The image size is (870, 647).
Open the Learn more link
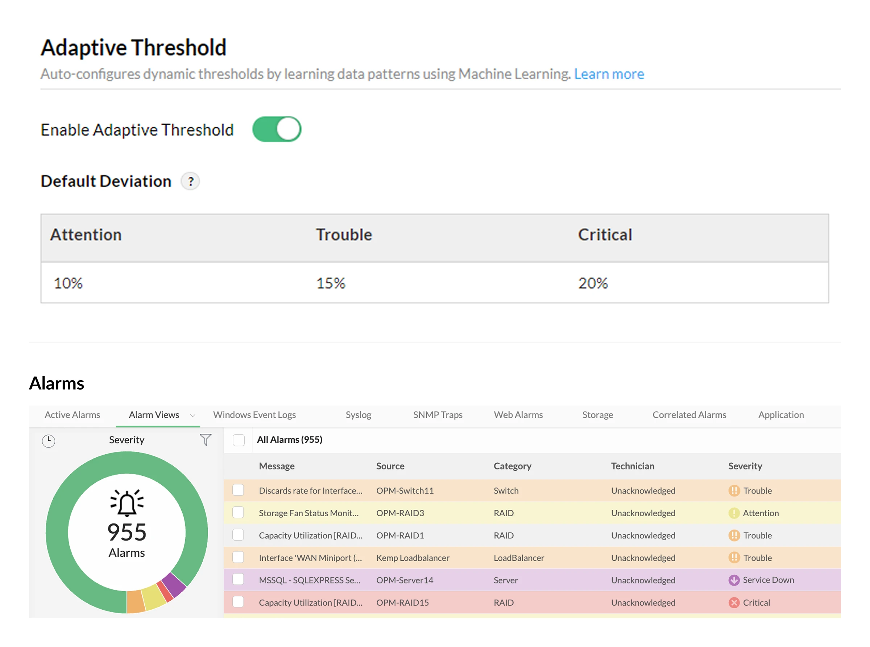point(609,74)
